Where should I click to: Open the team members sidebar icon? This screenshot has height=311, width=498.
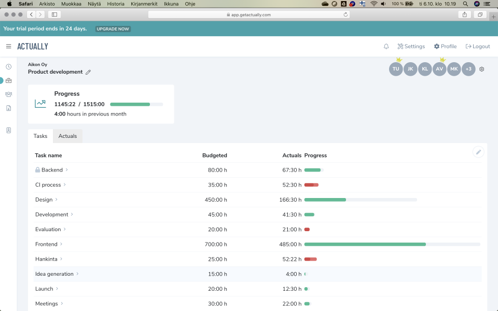(x=8, y=94)
